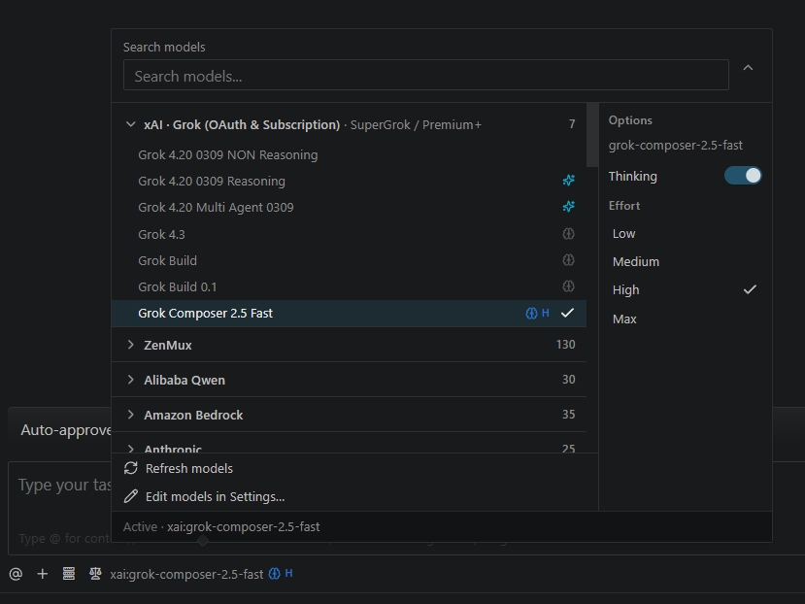
Task: Collapse the model picker with the up chevron
Action: [748, 68]
